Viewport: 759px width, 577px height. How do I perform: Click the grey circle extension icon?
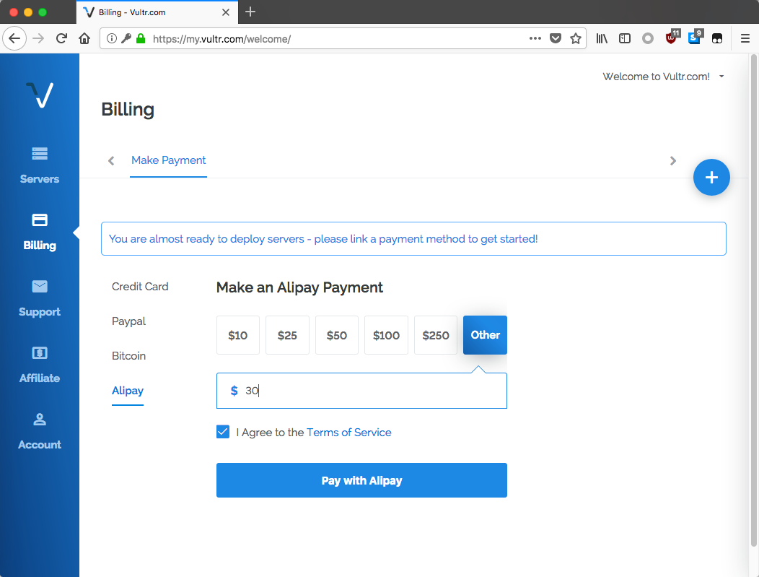(x=648, y=38)
